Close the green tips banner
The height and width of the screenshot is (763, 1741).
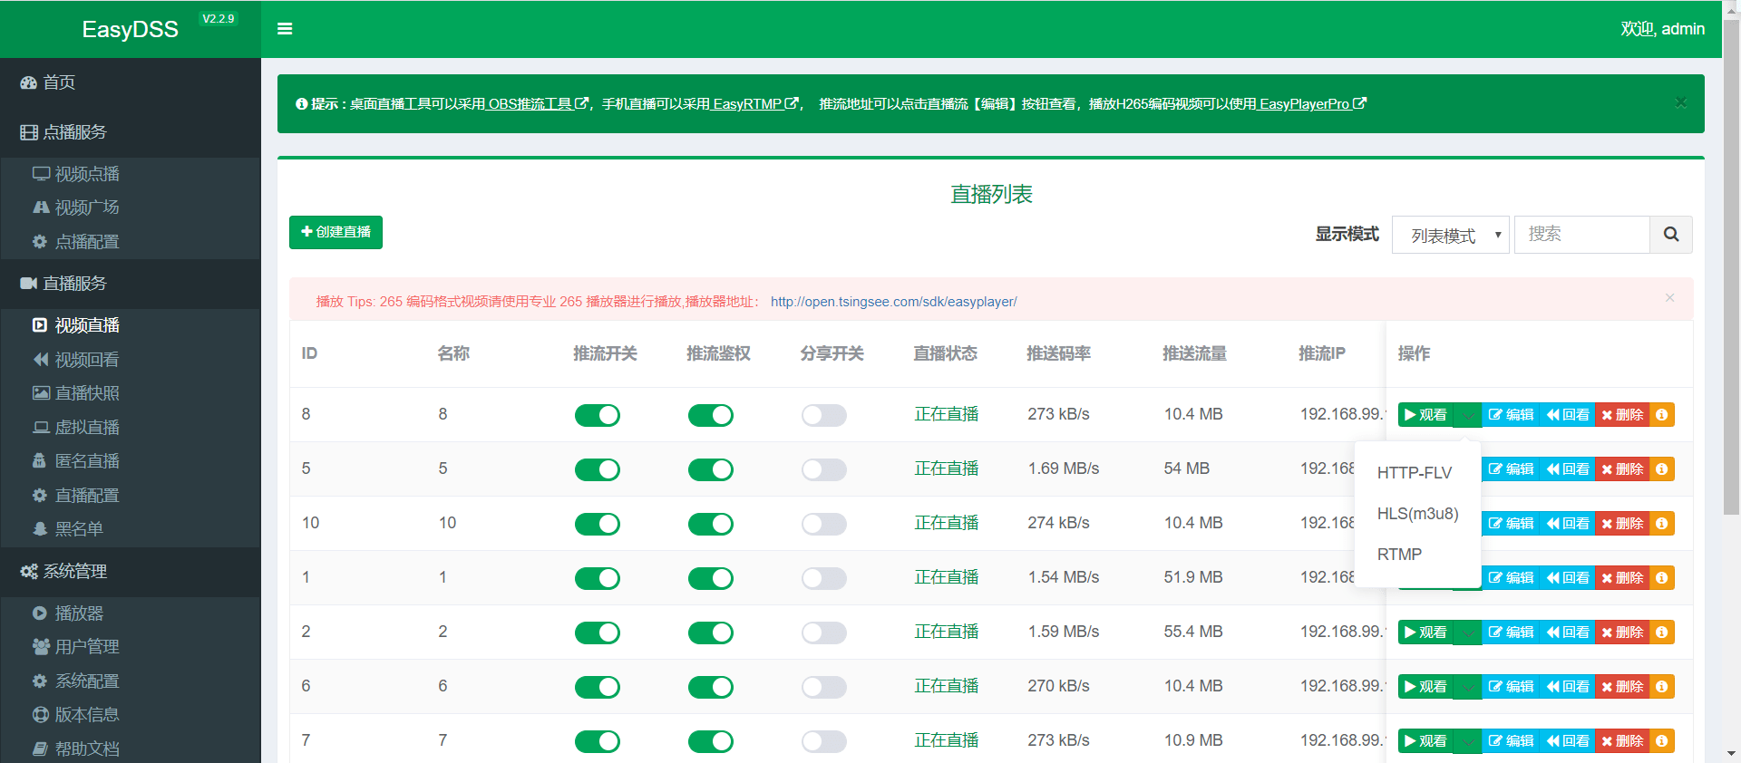pyautogui.click(x=1680, y=102)
